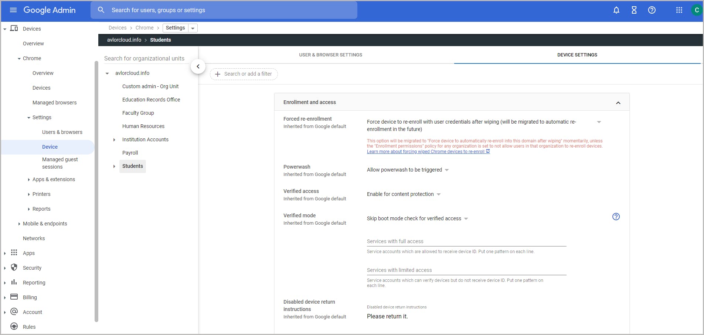Open the hamburger main menu
The width and height of the screenshot is (704, 335).
13,10
